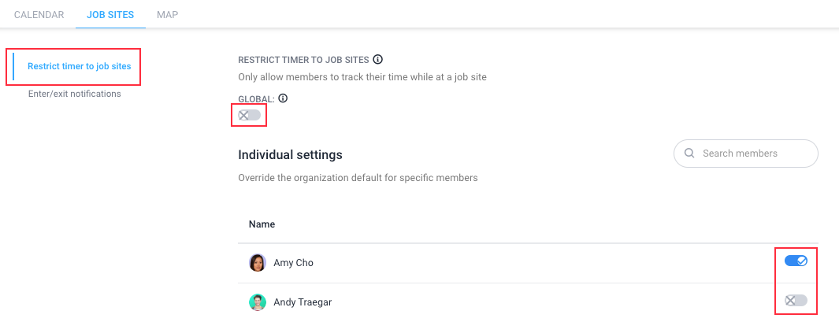Click the Name column header
Image resolution: width=839 pixels, height=322 pixels.
[262, 224]
